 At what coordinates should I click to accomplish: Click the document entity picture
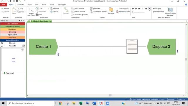pos(132,47)
